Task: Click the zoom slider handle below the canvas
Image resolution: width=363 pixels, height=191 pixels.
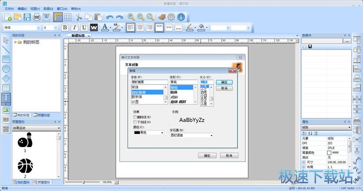Action: click(x=84, y=182)
